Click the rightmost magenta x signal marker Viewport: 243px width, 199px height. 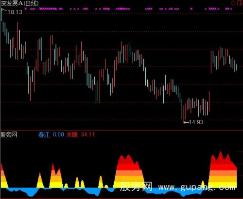pos(231,9)
